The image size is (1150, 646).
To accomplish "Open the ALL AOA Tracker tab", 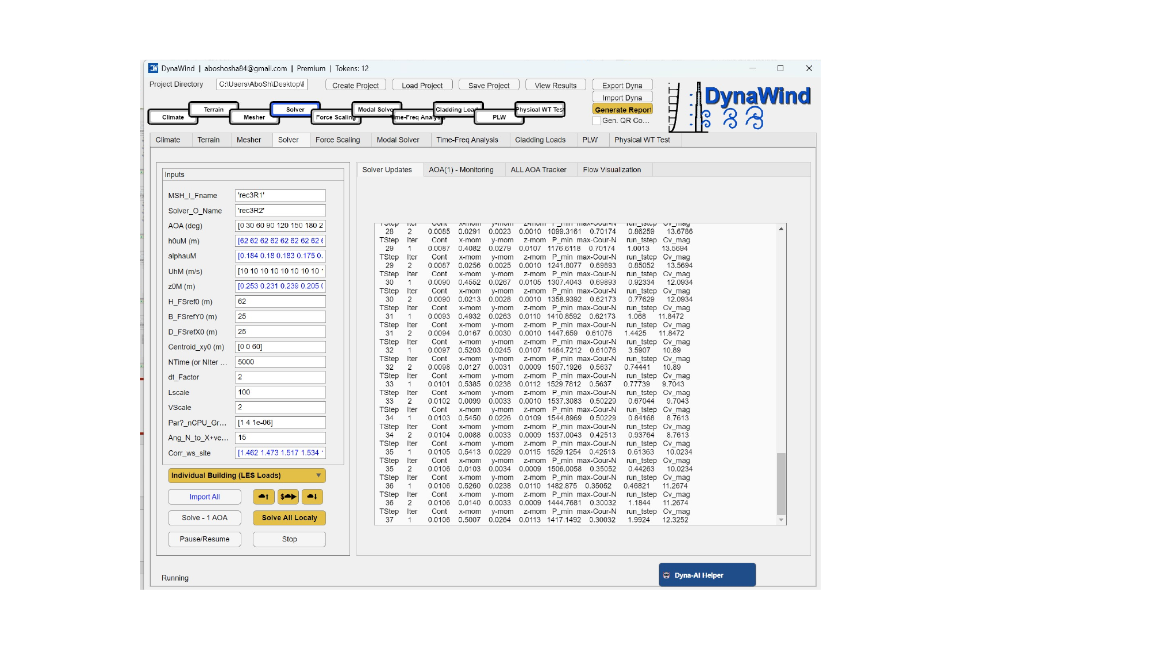I will pyautogui.click(x=538, y=170).
